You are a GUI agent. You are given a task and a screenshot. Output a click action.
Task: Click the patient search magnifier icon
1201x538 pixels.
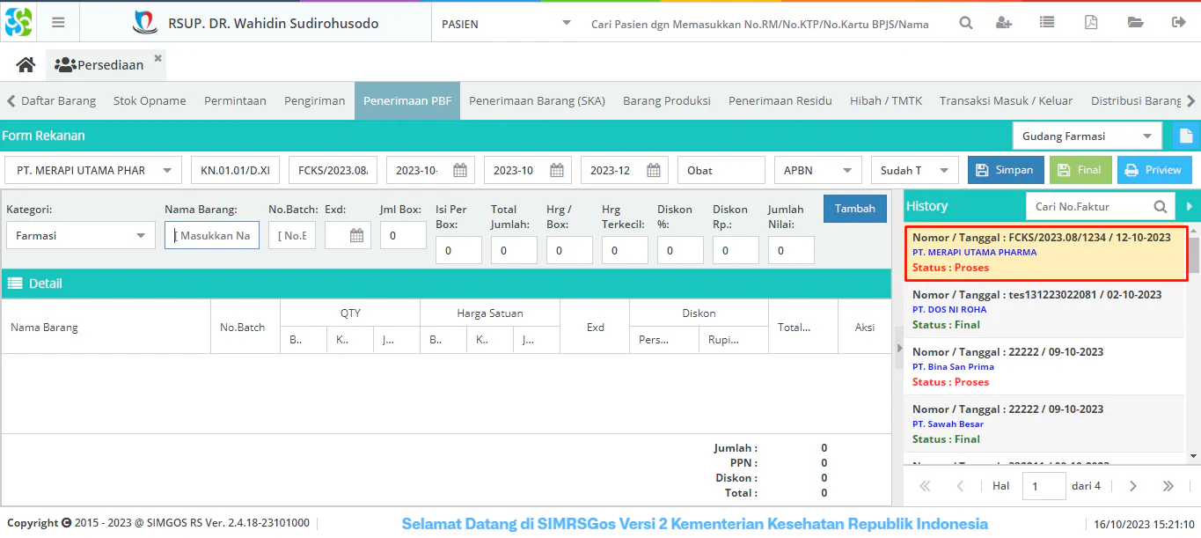[965, 24]
